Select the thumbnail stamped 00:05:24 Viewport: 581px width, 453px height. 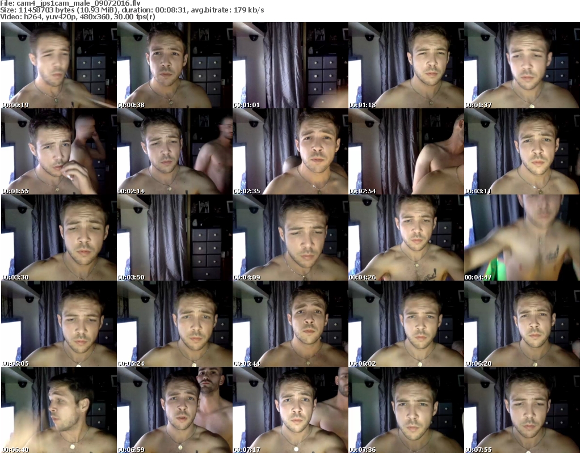175,324
